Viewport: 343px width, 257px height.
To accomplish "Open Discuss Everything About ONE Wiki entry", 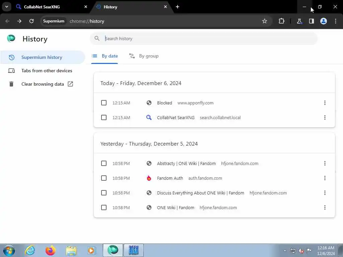I will coord(201,193).
